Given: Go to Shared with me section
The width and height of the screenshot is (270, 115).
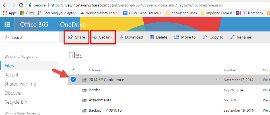Looking at the screenshot, I should point(20,84).
